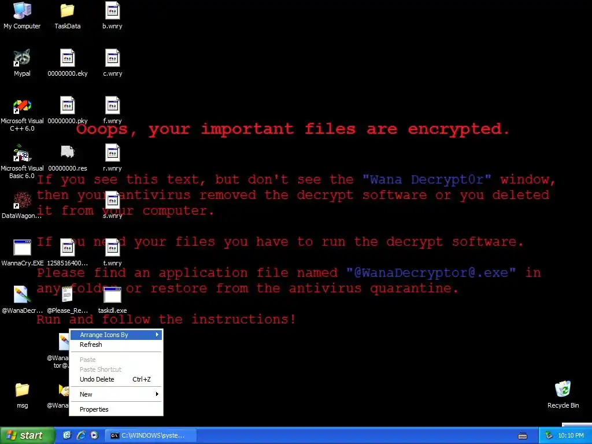Viewport: 592px width, 444px height.
Task: Select the @Please_Re... text file icon
Action: (67, 300)
